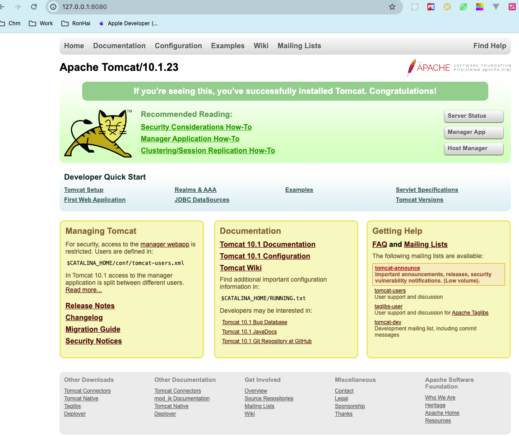Open the FAQ link in Getting Help
519x436 pixels.
[x=380, y=244]
